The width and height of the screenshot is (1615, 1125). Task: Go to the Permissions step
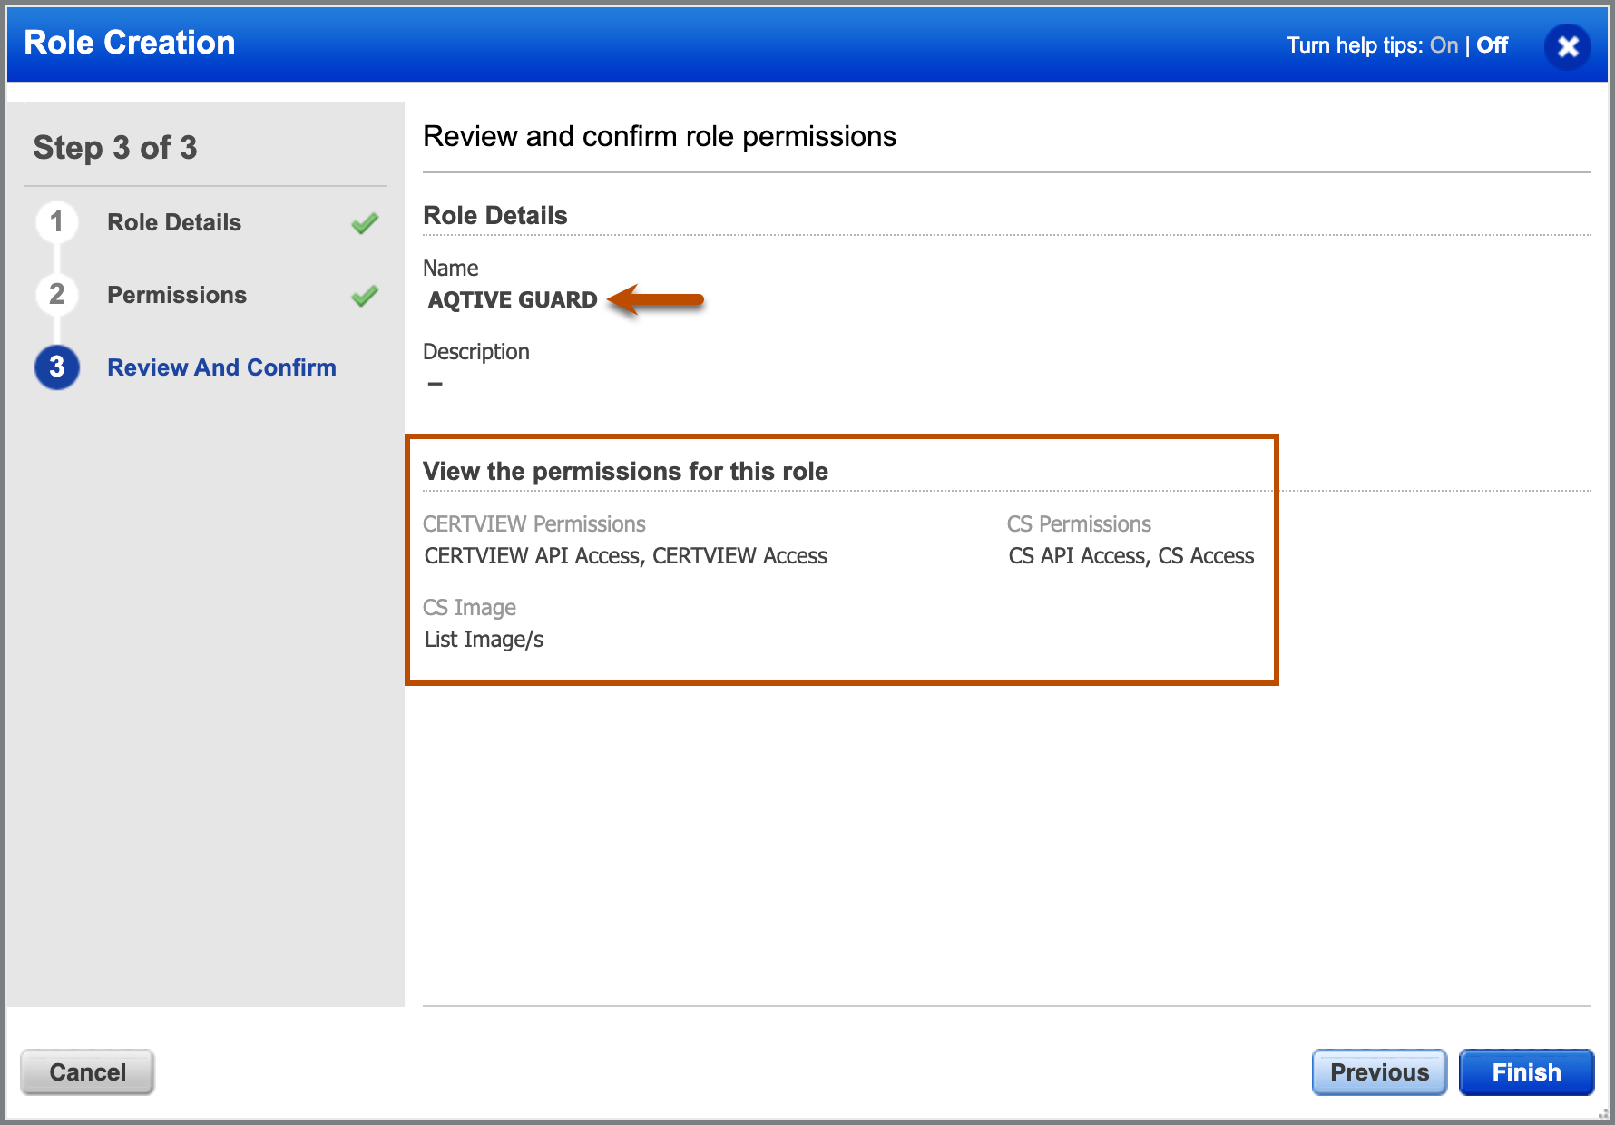(177, 295)
